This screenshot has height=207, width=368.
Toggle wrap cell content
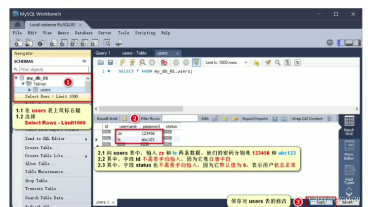329,119
